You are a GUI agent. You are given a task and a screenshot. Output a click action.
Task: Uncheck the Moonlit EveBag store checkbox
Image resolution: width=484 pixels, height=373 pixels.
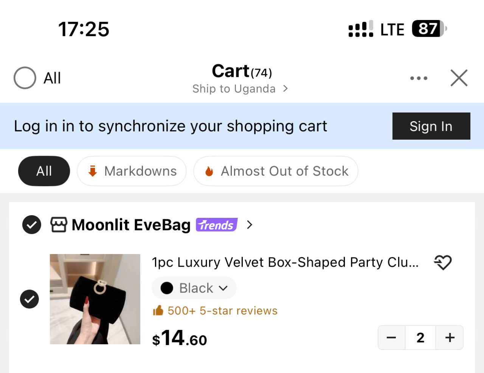(32, 225)
